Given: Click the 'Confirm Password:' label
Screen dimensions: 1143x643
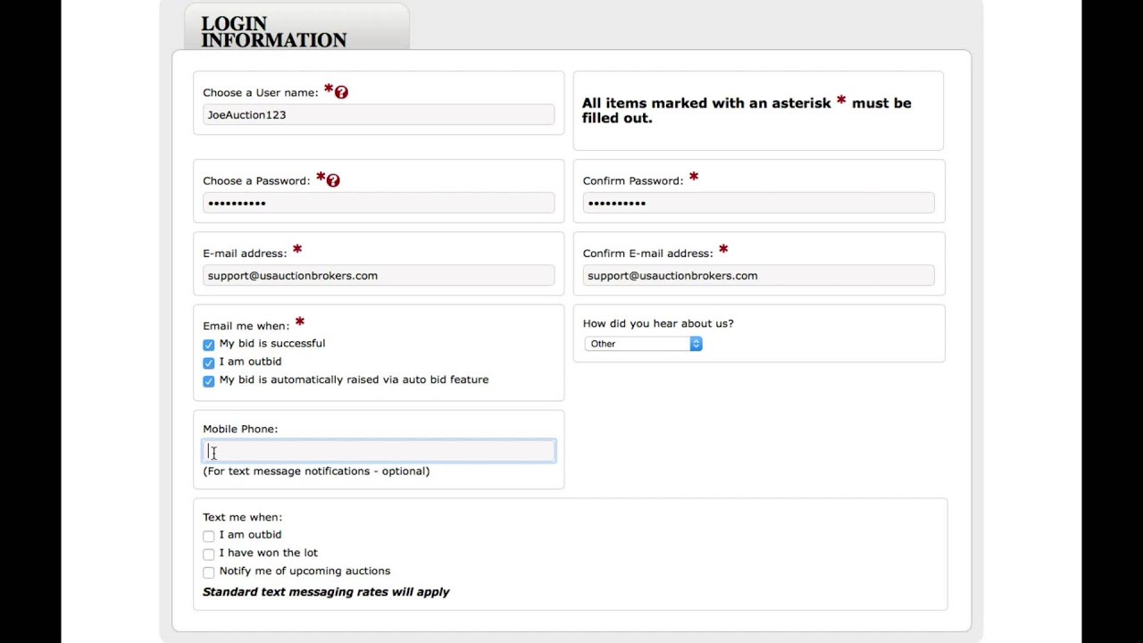Looking at the screenshot, I should (x=632, y=180).
